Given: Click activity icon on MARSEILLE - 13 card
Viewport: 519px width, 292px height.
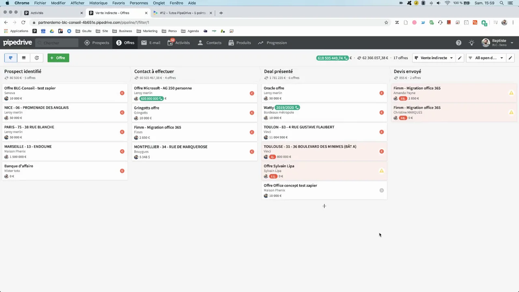Looking at the screenshot, I should (122, 152).
